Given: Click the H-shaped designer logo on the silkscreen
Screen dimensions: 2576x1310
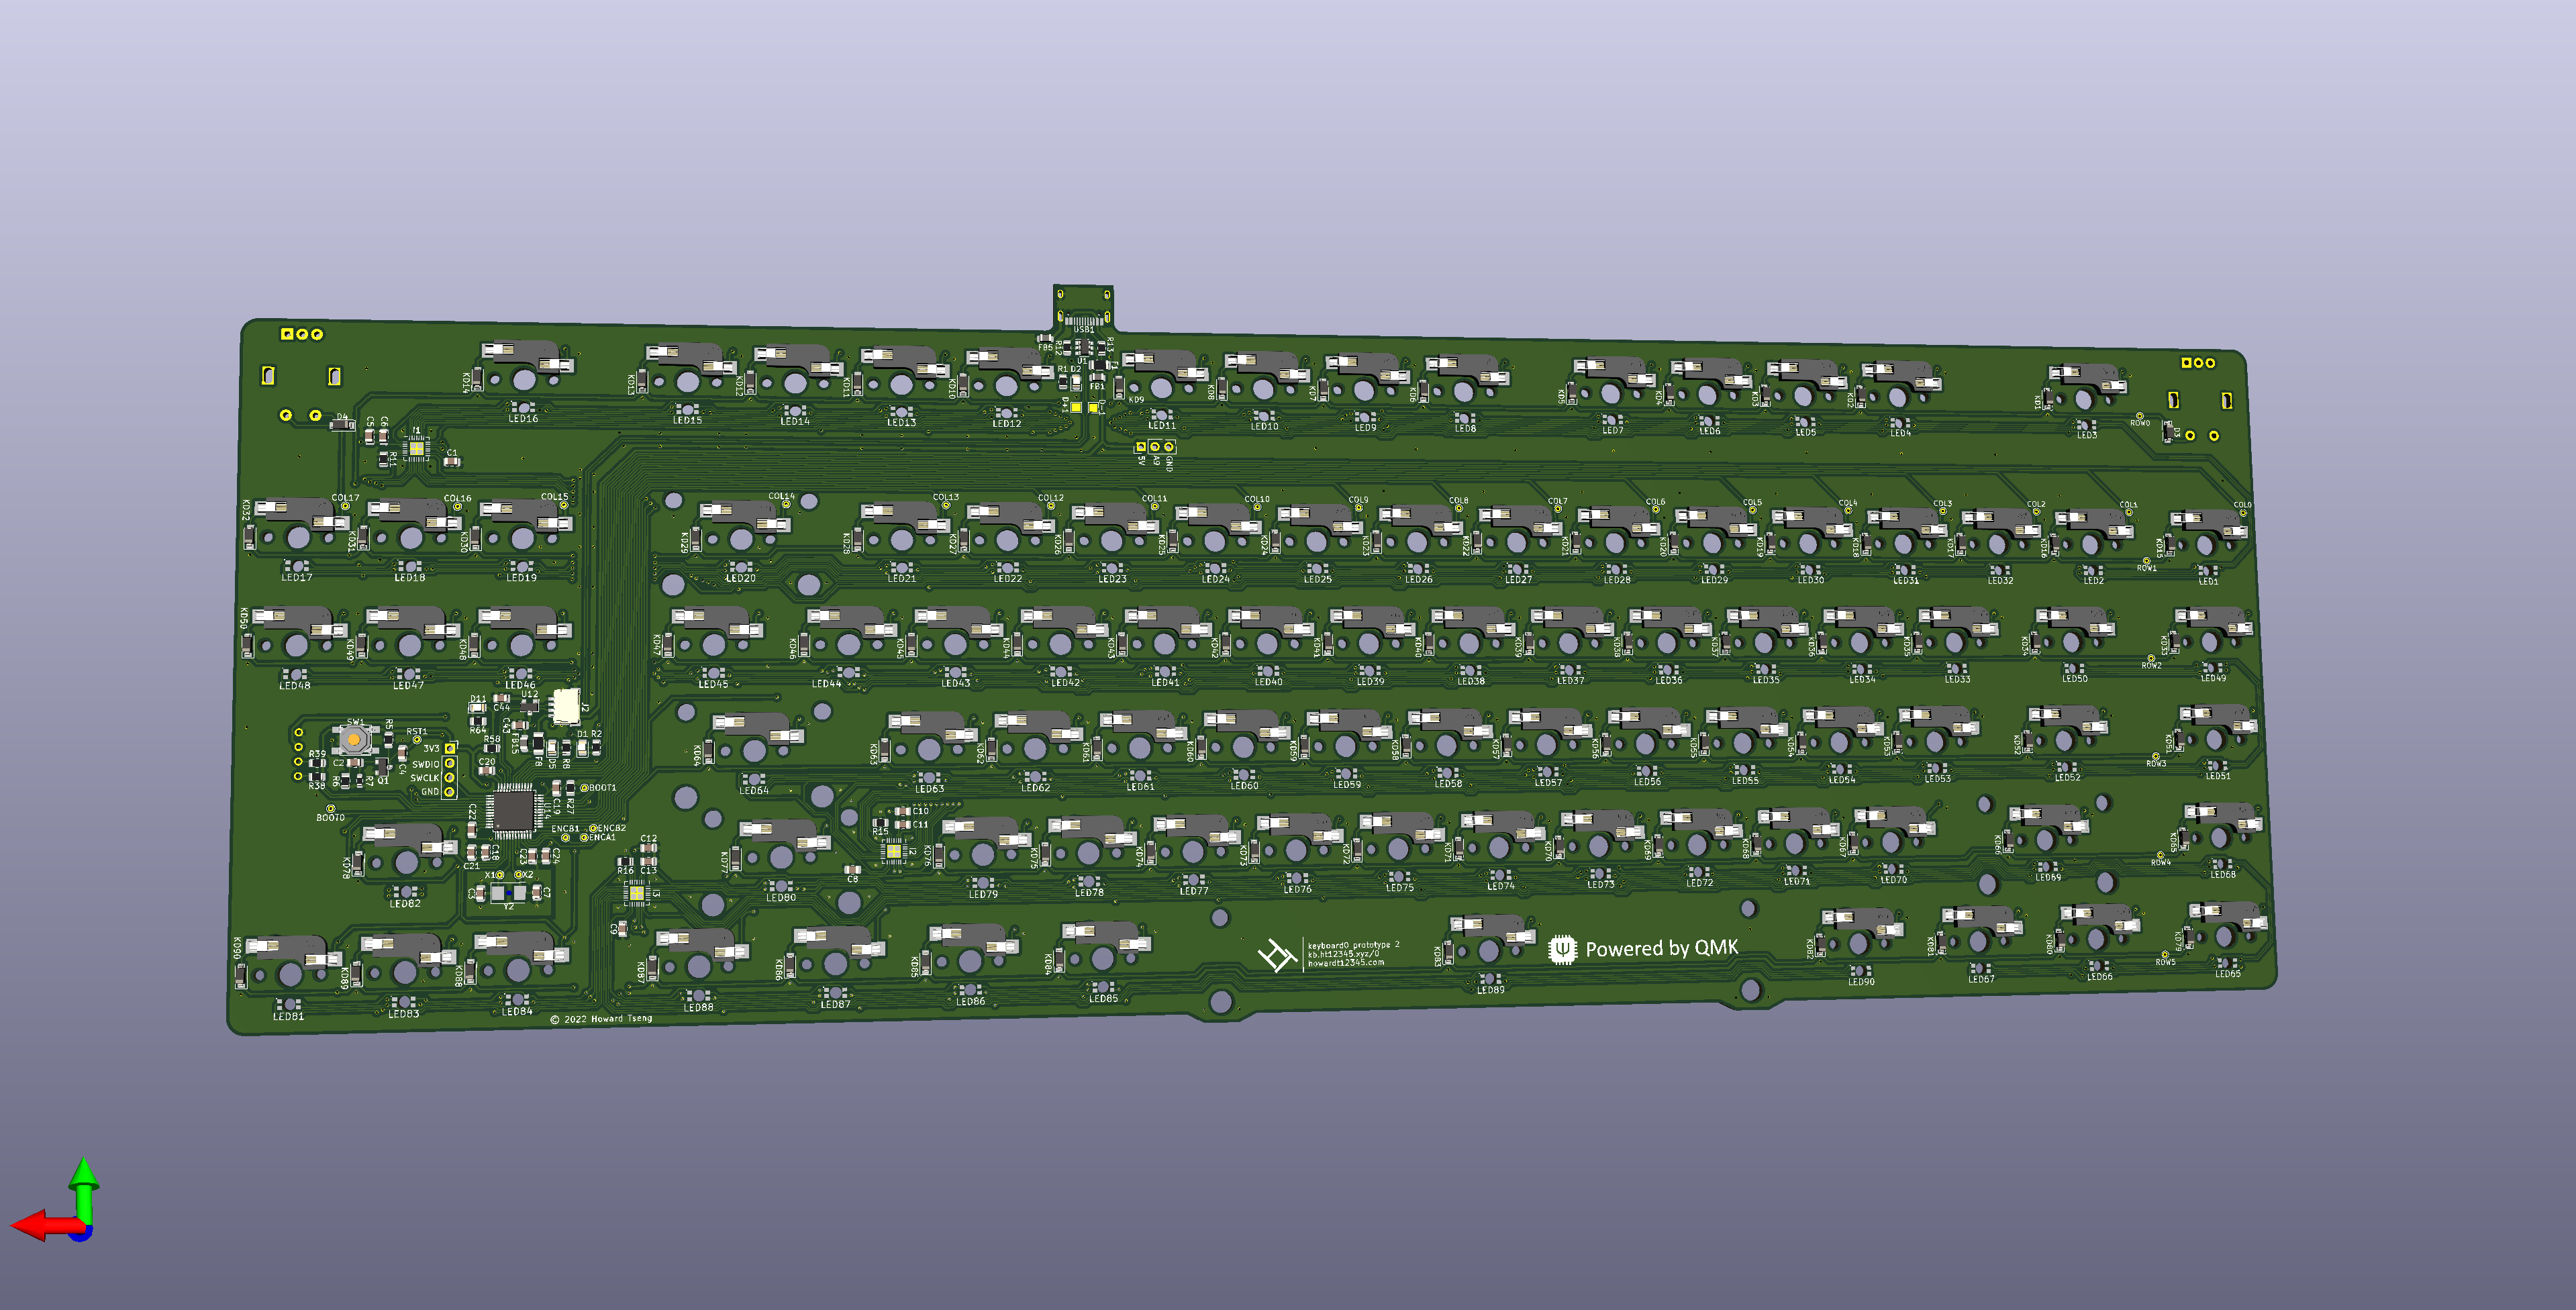Looking at the screenshot, I should click(1277, 955).
